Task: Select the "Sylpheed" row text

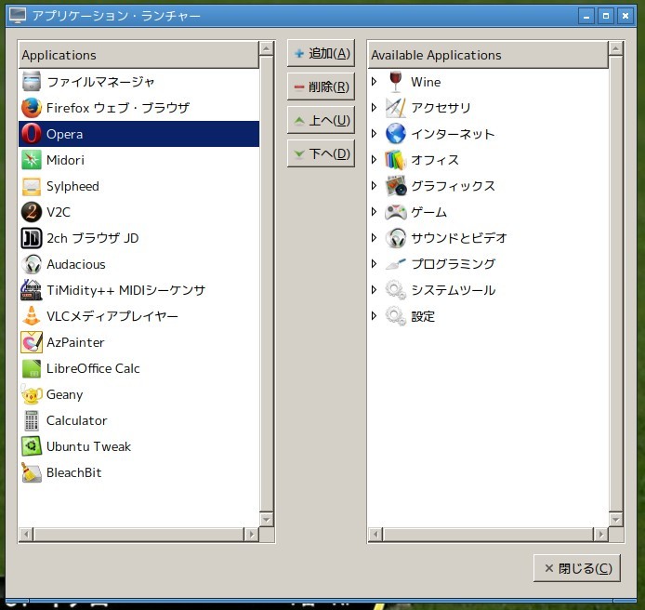Action: click(x=72, y=187)
